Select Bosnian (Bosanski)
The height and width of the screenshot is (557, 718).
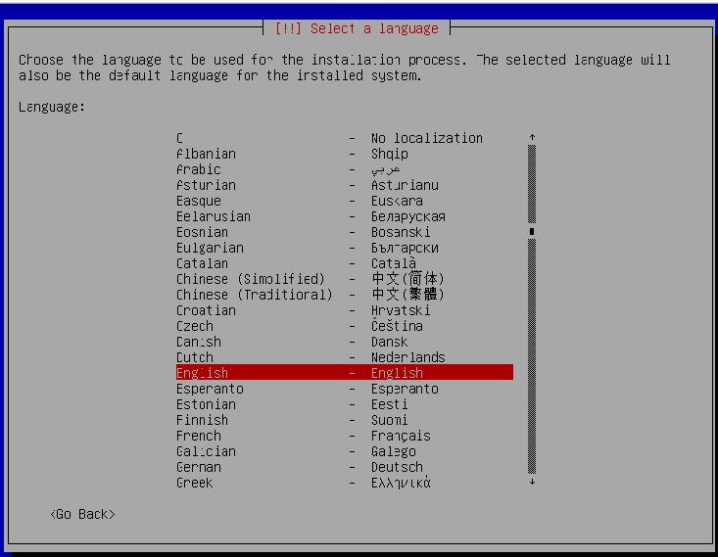click(x=345, y=232)
